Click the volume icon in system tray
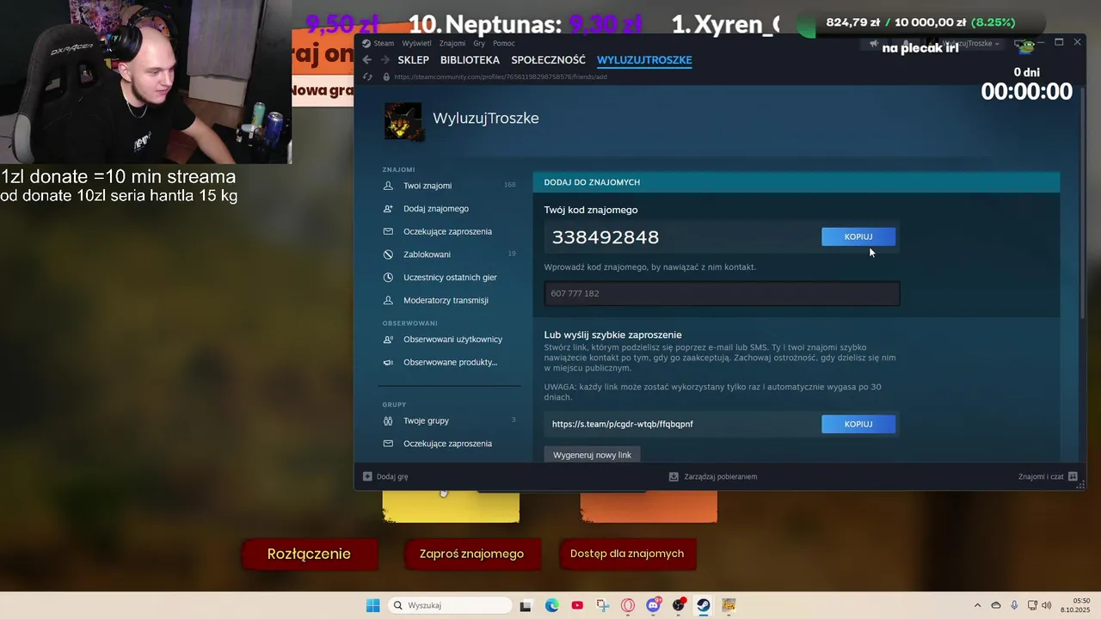This screenshot has width=1101, height=619. pos(1047,605)
